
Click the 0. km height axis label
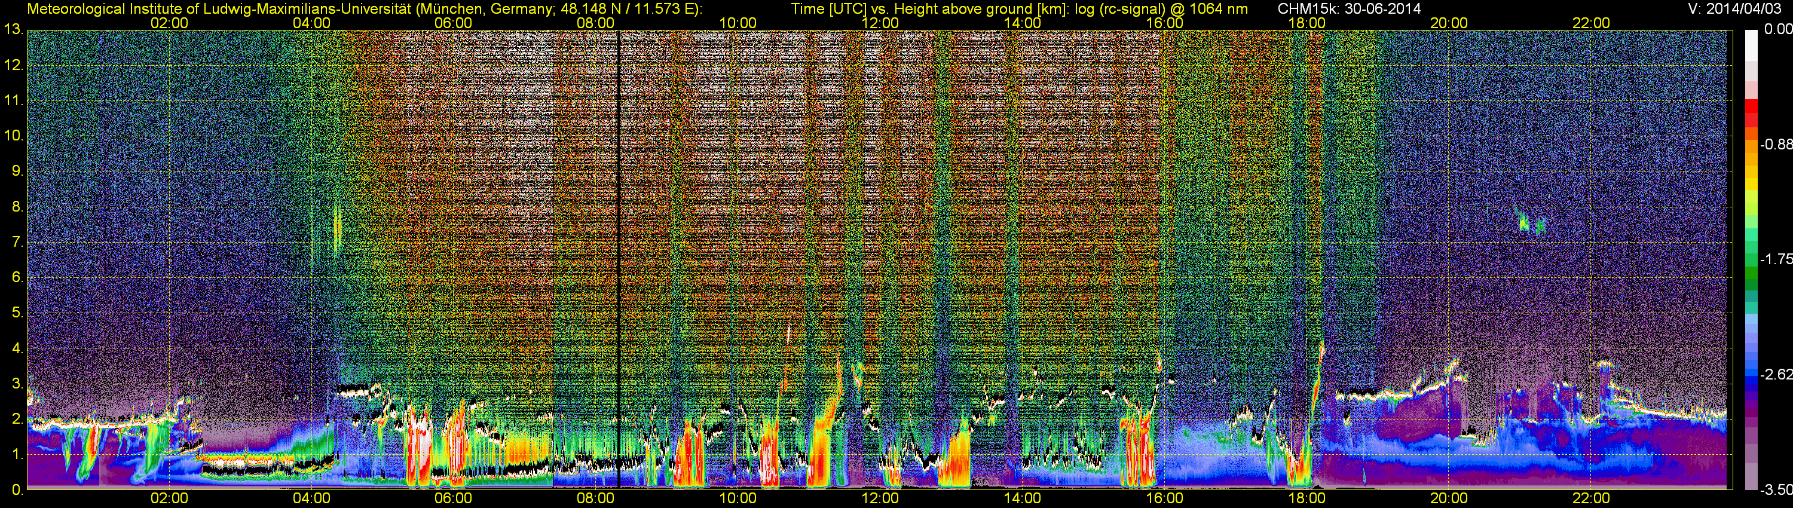click(17, 490)
